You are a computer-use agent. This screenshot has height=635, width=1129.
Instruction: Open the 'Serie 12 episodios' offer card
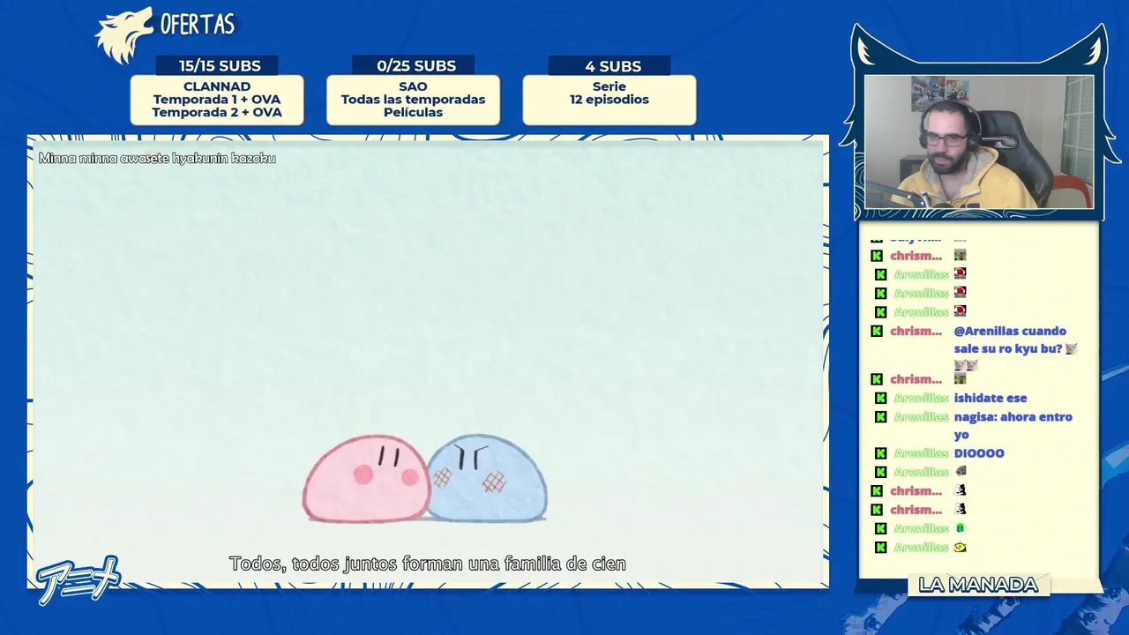pyautogui.click(x=609, y=100)
